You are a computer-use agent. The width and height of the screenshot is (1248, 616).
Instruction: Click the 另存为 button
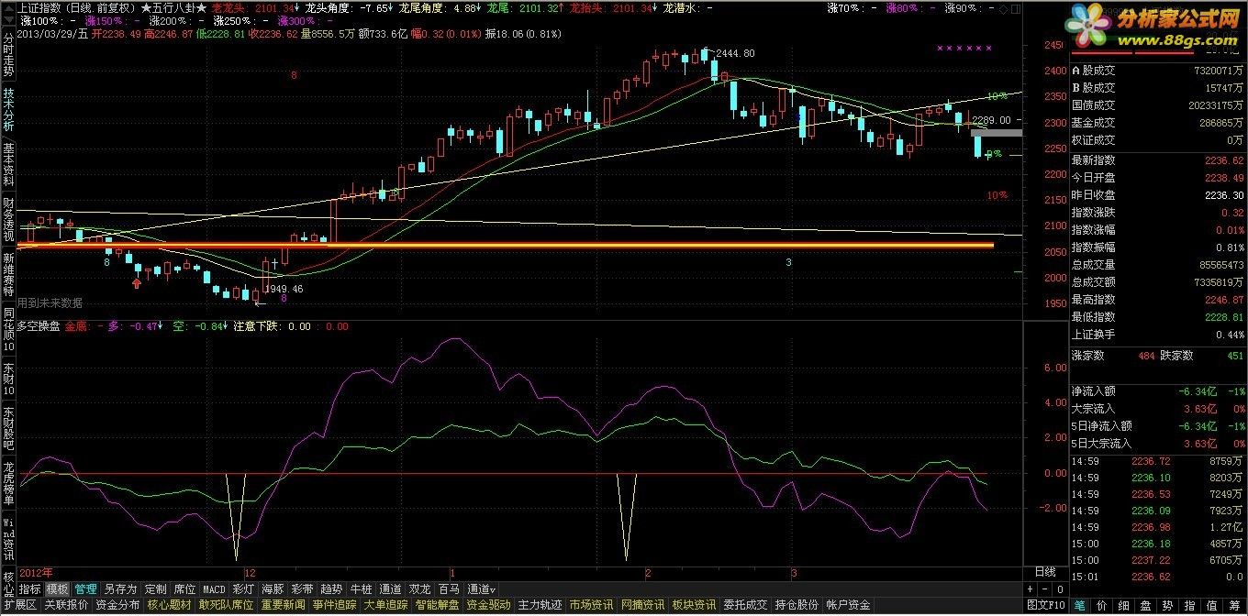(120, 588)
